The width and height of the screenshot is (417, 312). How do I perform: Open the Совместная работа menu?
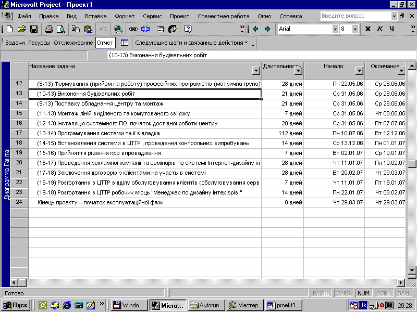(x=224, y=16)
